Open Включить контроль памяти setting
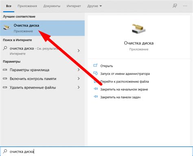Screen dimensions: 193x156 (42, 79)
